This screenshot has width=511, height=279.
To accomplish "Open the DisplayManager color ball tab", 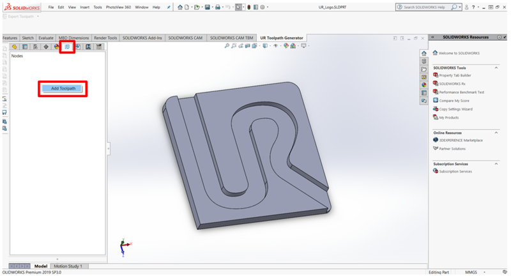I will (x=57, y=47).
